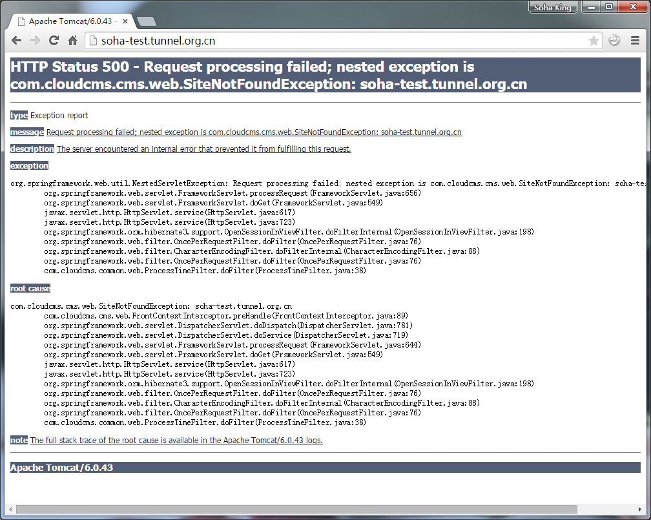The height and width of the screenshot is (520, 651).
Task: Minimize the browser window
Action: tap(592, 6)
